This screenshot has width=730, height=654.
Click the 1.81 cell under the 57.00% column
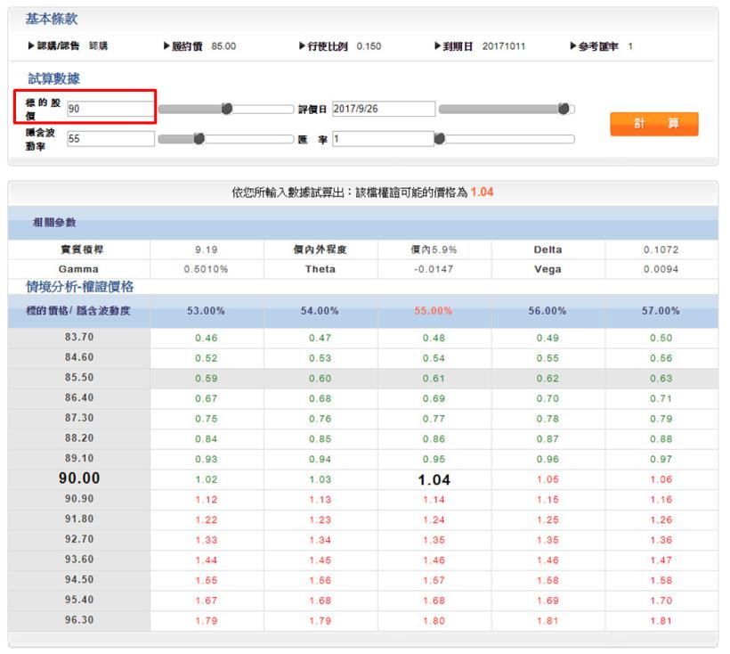coord(661,621)
